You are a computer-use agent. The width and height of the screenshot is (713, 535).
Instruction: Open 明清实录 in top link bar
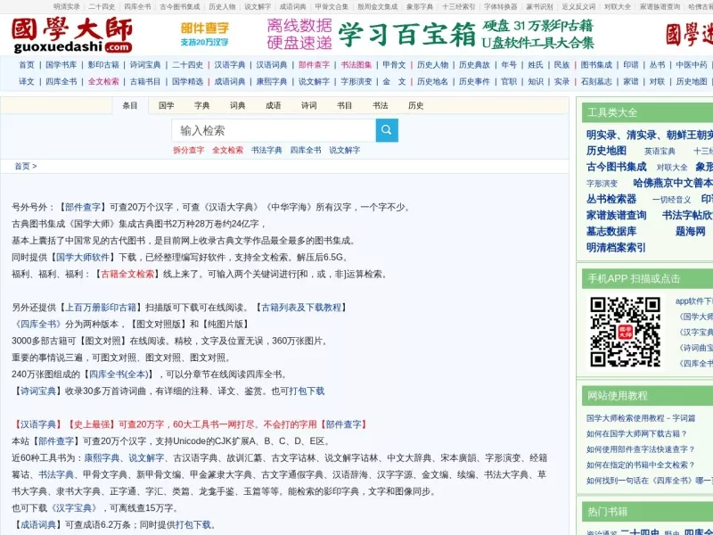point(66,7)
